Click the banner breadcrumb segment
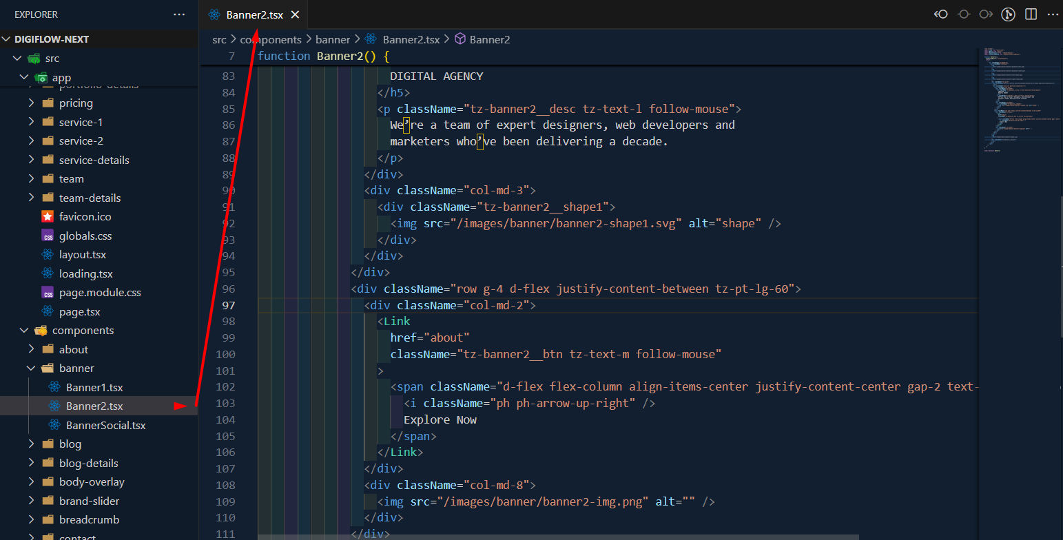 (333, 39)
